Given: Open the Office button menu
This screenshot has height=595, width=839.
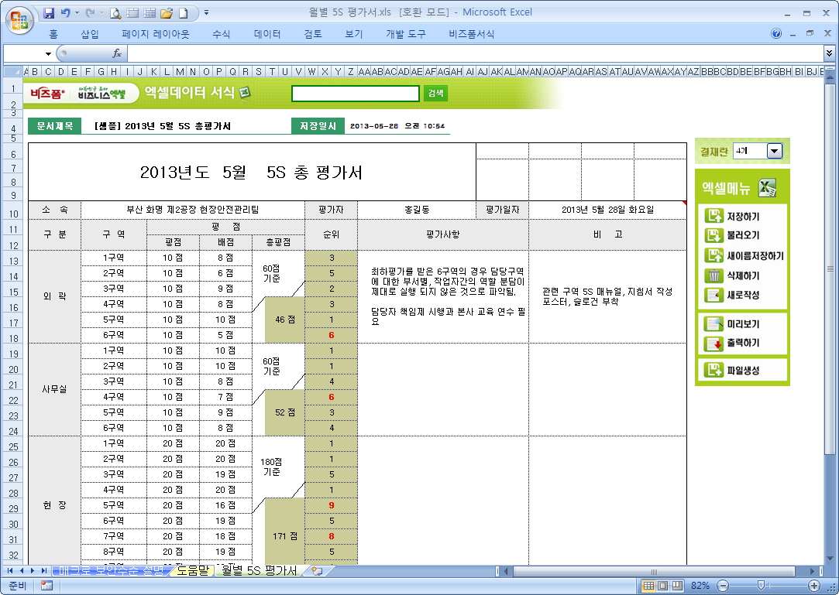Looking at the screenshot, I should (19, 20).
